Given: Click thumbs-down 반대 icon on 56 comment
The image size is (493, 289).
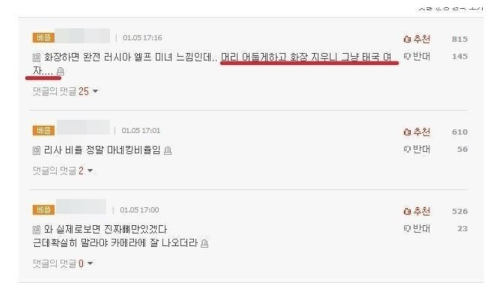Looking at the screenshot, I should click(407, 149).
